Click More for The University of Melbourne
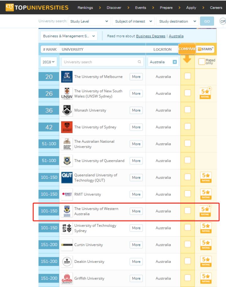This screenshot has height=287, width=226. coord(136,77)
